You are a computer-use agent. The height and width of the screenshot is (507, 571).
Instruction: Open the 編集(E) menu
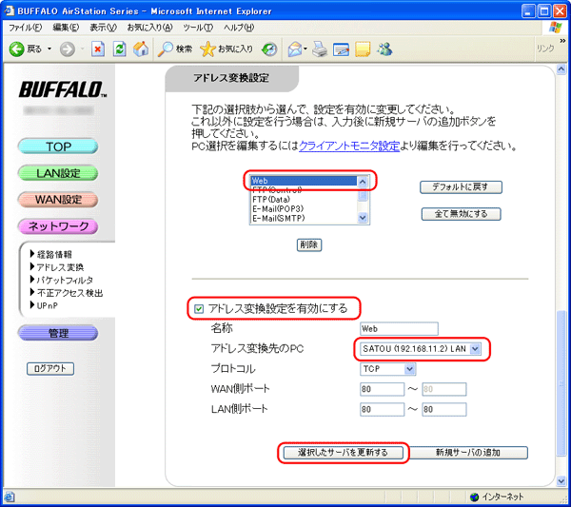click(x=66, y=28)
